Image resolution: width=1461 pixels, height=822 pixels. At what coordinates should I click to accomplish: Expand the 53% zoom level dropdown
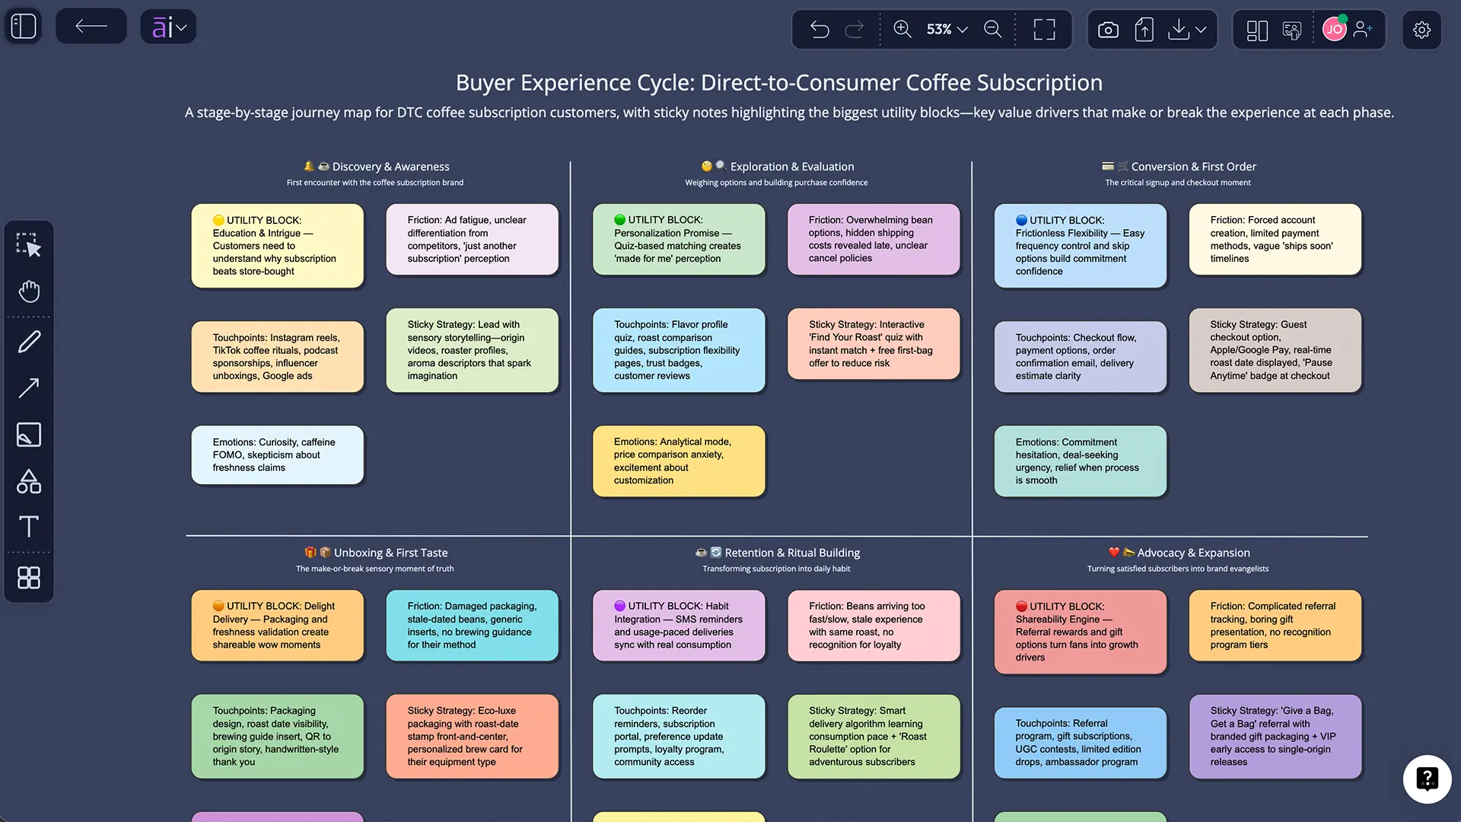(x=947, y=30)
